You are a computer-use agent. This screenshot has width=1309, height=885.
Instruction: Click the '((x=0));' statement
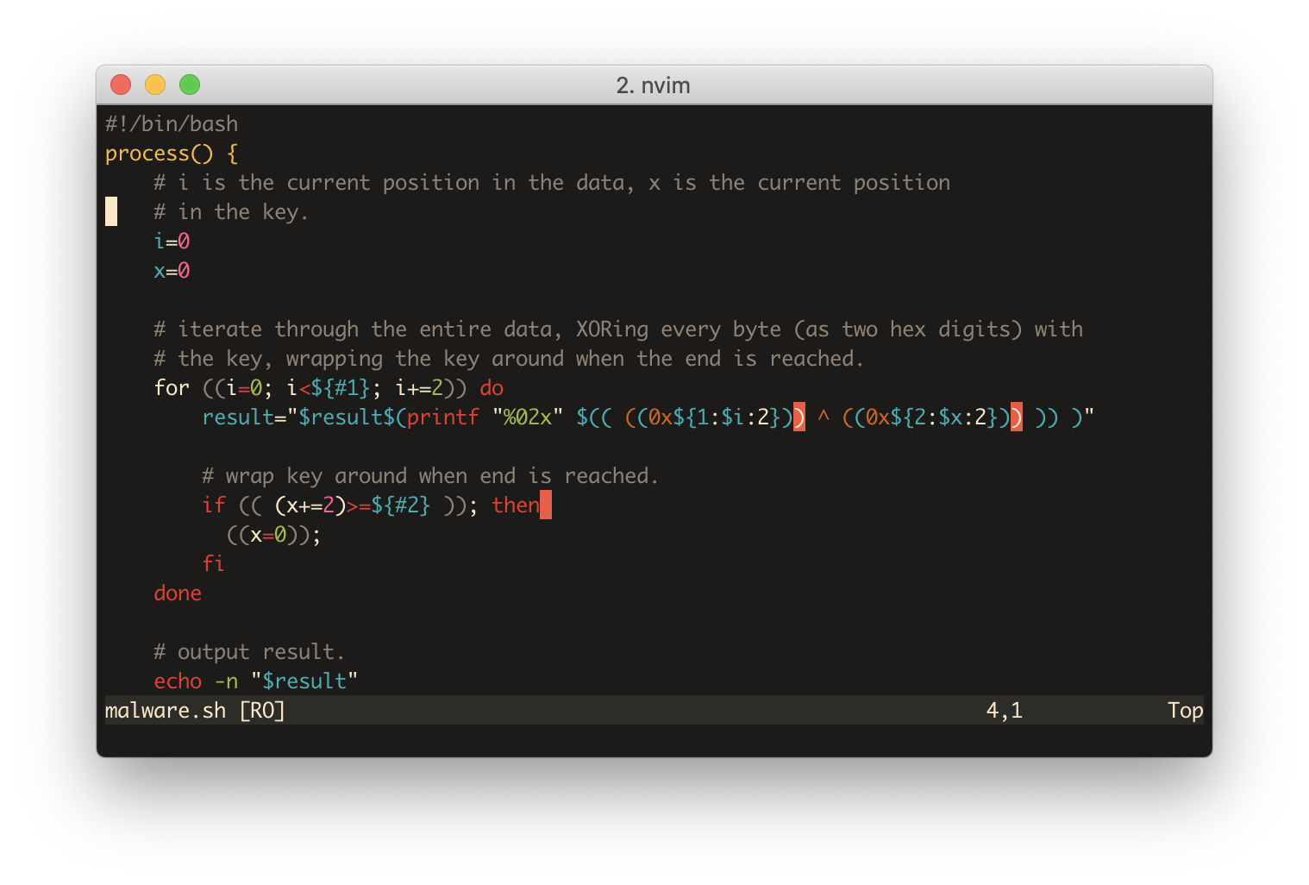coord(274,535)
